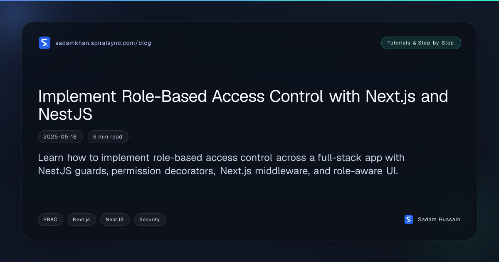Select the Tutorials & Step-by-Step category badge

(421, 43)
